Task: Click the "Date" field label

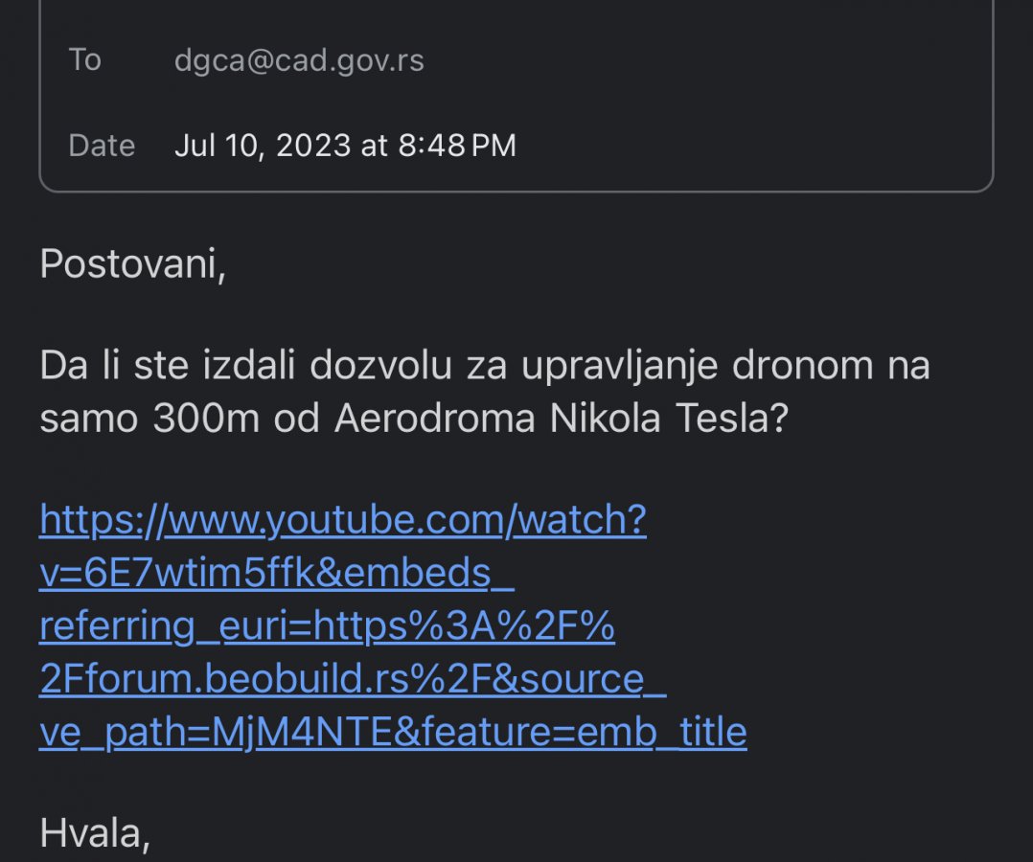Action: tap(102, 146)
